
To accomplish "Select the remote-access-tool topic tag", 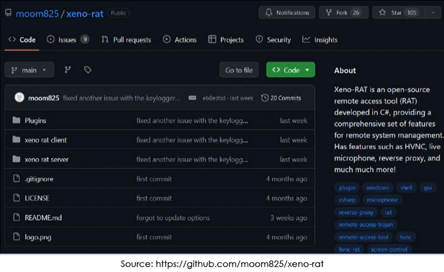I will click(x=363, y=237).
